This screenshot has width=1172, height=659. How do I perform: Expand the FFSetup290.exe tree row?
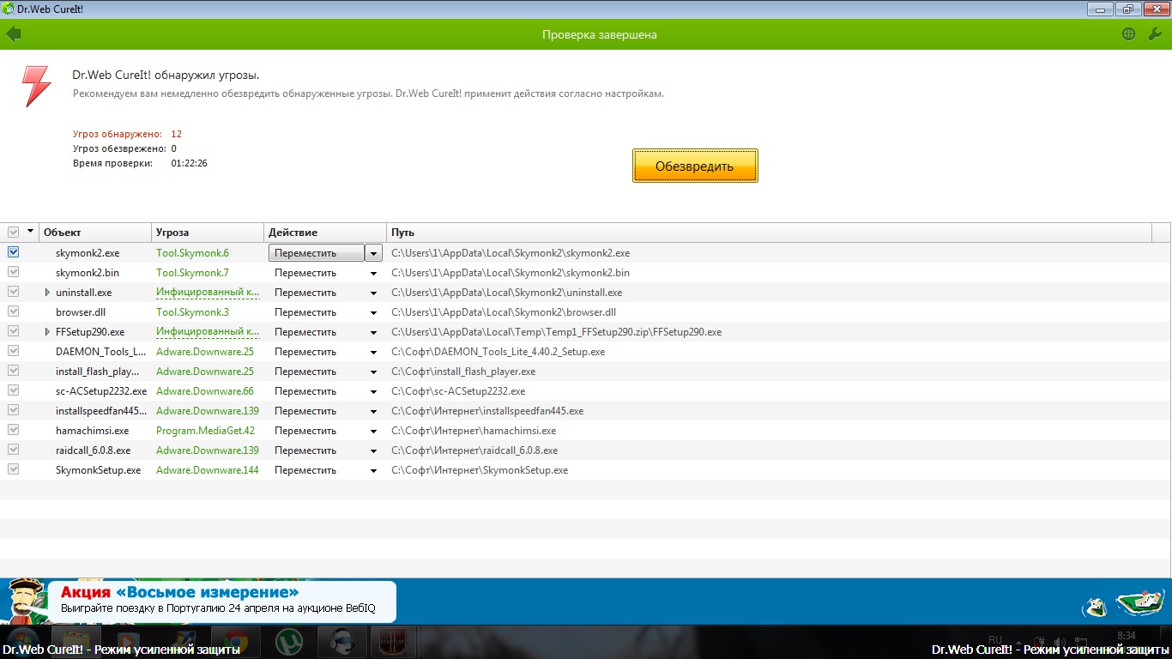47,332
